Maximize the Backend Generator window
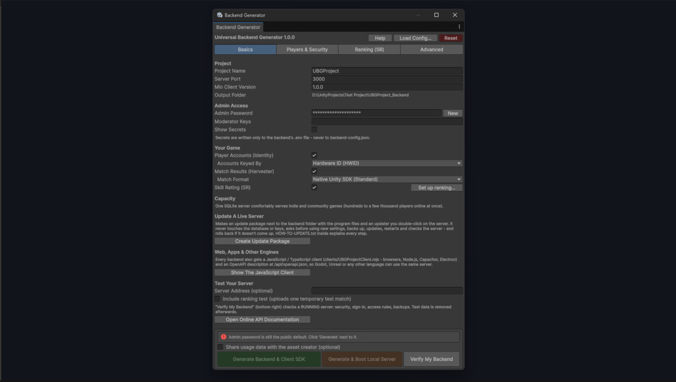 point(436,15)
